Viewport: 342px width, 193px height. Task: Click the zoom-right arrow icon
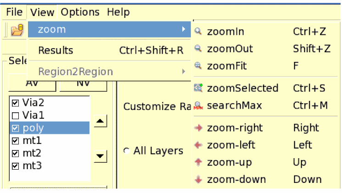click(x=198, y=128)
